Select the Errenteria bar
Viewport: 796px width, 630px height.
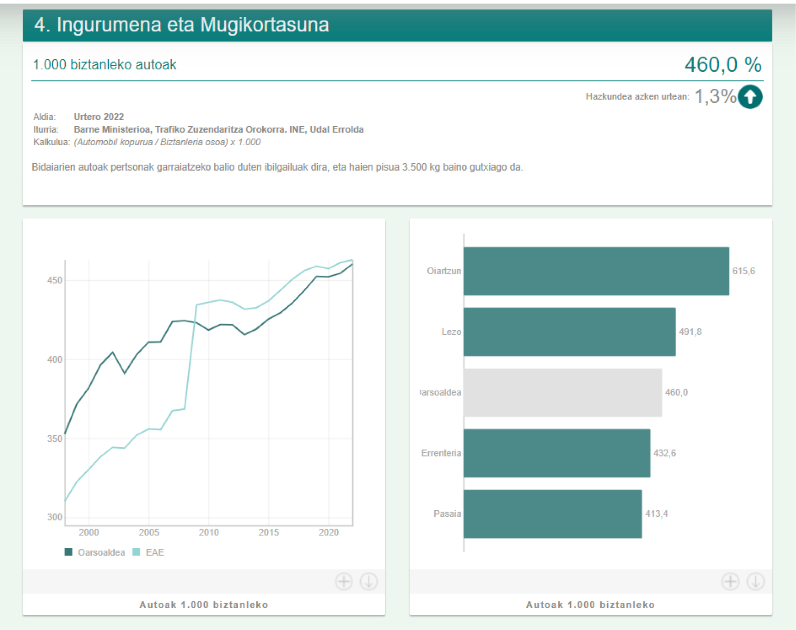(x=557, y=453)
